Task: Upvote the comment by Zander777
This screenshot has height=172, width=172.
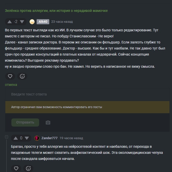Action: (x=15, y=138)
